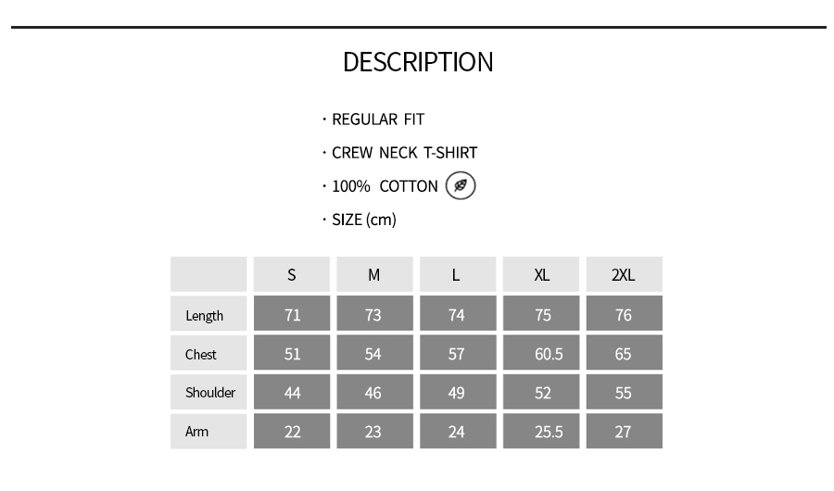Click the Shoulder row label
This screenshot has height=491, width=834.
coord(210,393)
